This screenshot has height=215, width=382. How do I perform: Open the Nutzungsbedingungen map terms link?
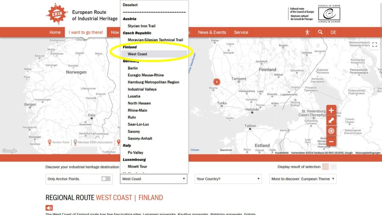click(367, 153)
